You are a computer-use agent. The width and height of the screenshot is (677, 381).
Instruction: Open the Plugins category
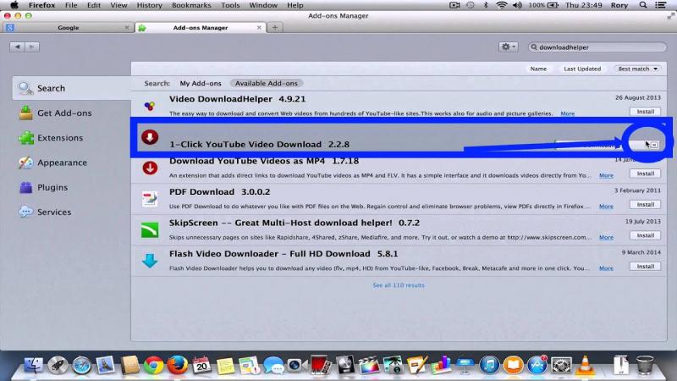click(44, 187)
